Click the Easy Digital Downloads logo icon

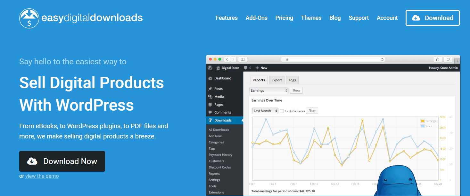(x=29, y=18)
